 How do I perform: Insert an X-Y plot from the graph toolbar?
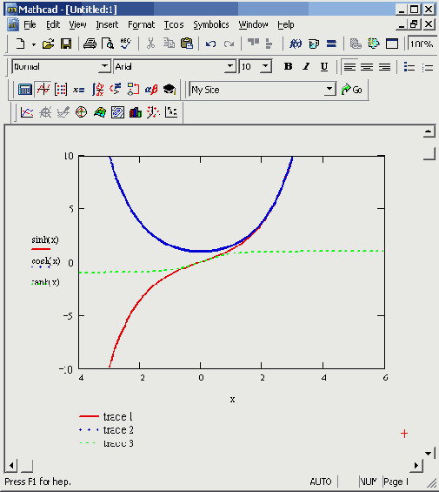pos(27,112)
